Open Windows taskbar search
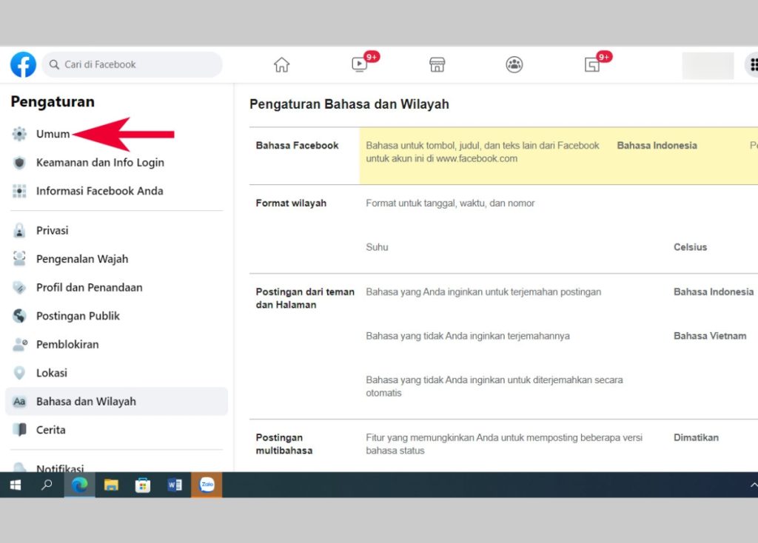Image resolution: width=758 pixels, height=543 pixels. (x=47, y=485)
